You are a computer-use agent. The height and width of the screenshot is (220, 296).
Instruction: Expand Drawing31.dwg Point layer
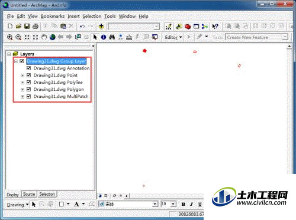pyautogui.click(x=22, y=75)
